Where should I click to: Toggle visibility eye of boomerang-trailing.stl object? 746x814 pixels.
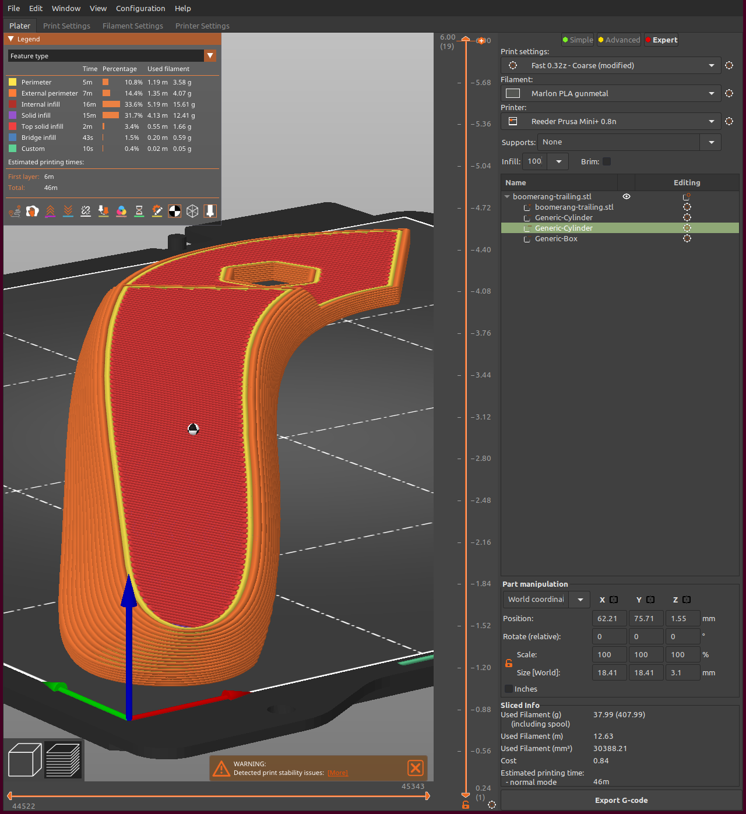(x=627, y=196)
